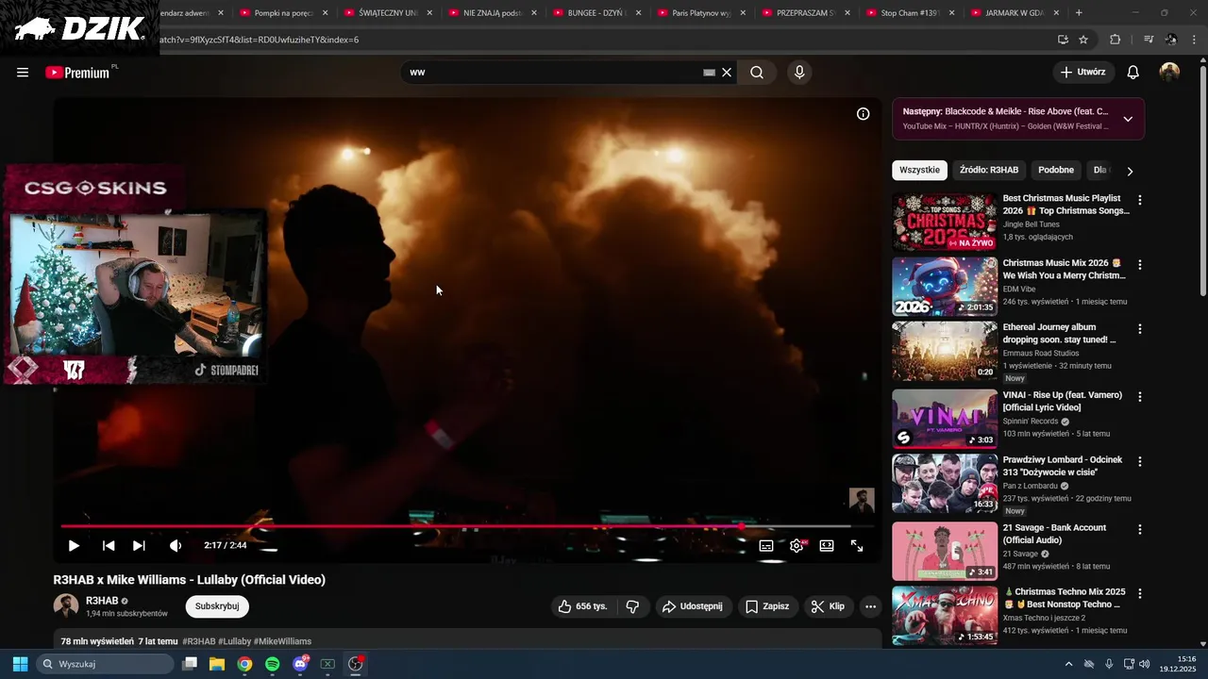Switch to the BUNGEE - DZYŃ browser tab

[x=597, y=13]
